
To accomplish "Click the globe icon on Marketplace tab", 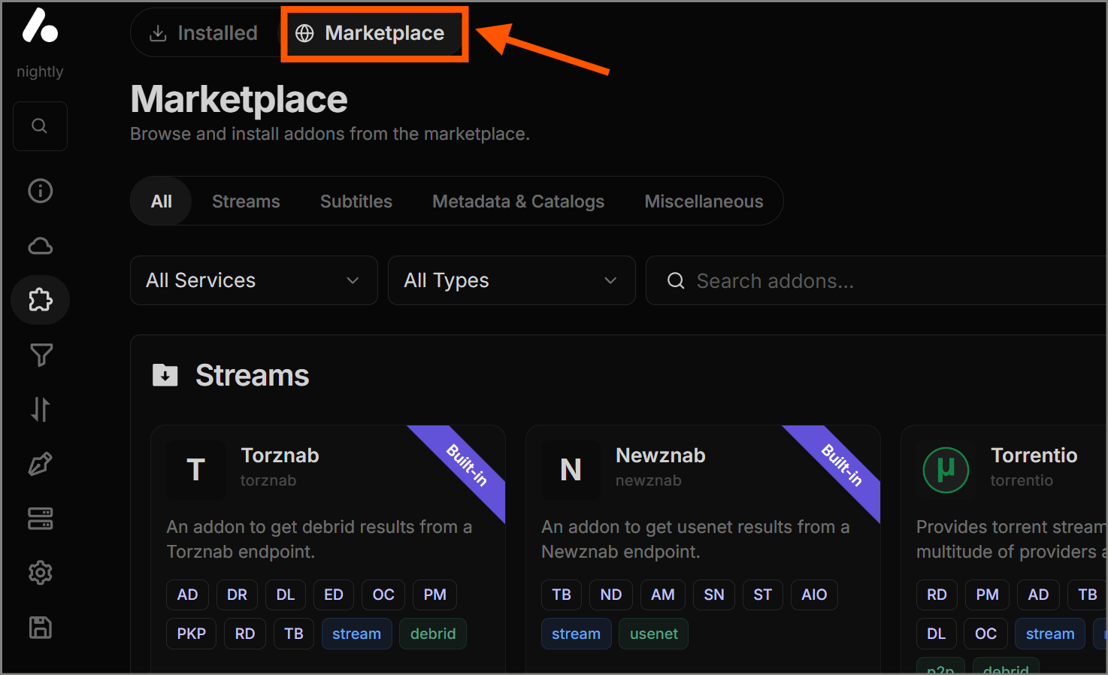I will (x=304, y=33).
